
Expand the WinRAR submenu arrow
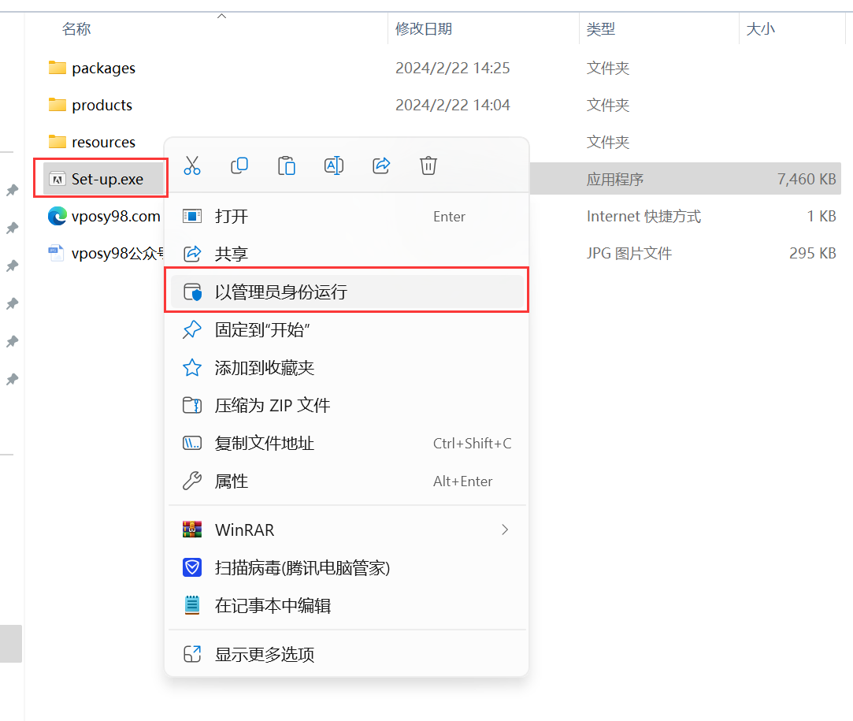(x=505, y=530)
